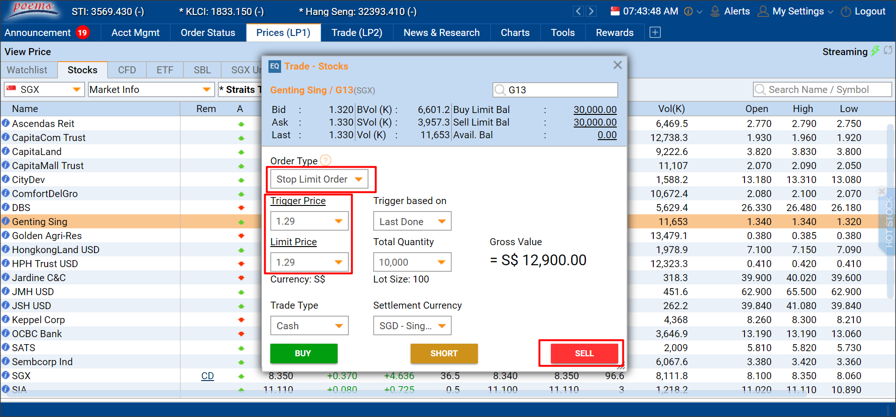Viewport: 896px width, 417px height.
Task: Switch to the SBL sub-tab
Action: [202, 70]
